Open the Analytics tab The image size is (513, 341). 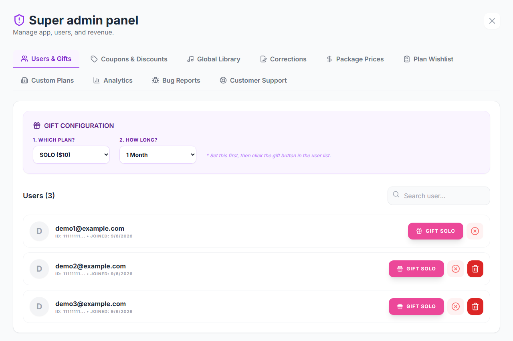[113, 80]
